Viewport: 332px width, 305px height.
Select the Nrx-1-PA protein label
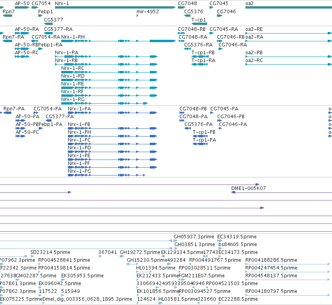tap(80, 109)
